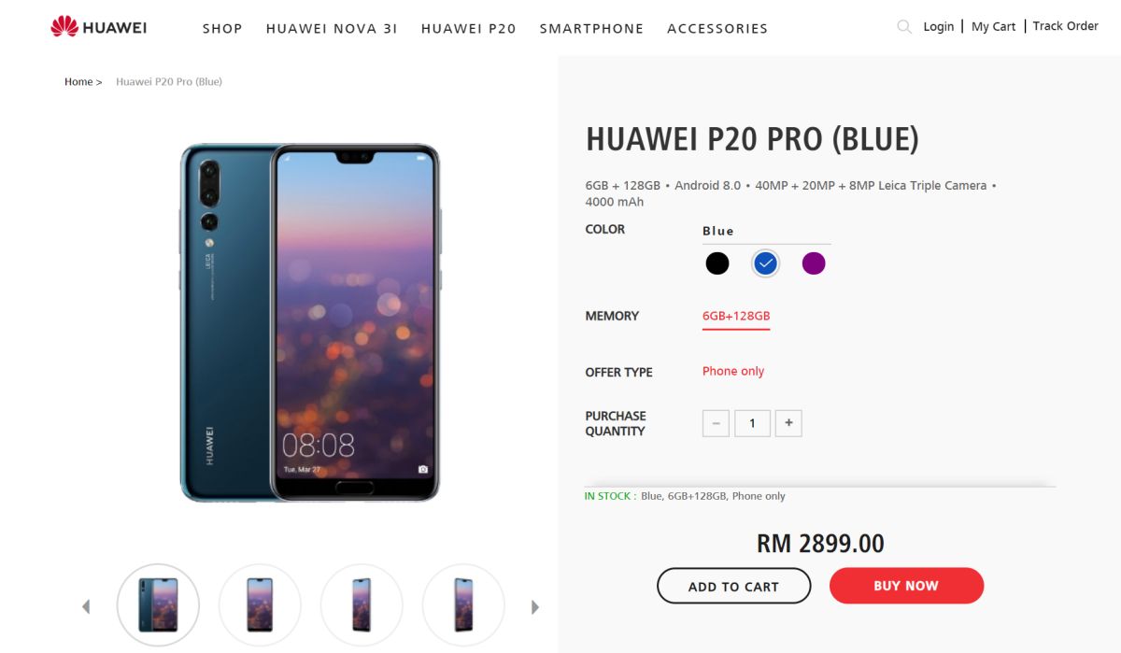Click the ADD TO CART button
Screen dimensions: 1121x653
pos(733,586)
